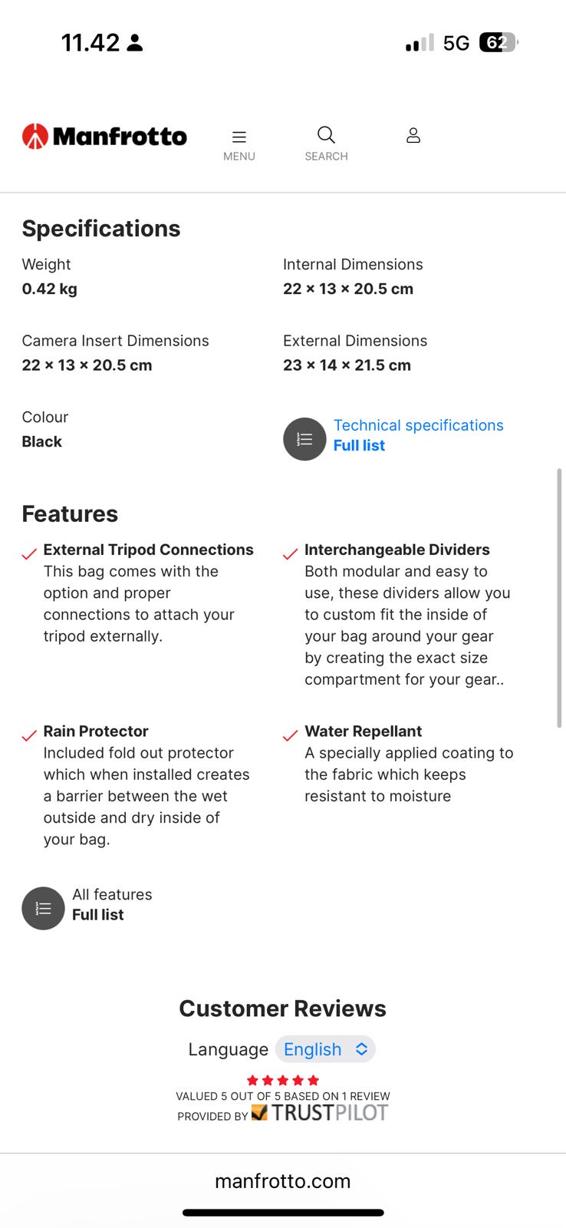Screen dimensions: 566x1228
Task: Tap the Interchangeable Dividers checkmark
Action: (x=290, y=553)
